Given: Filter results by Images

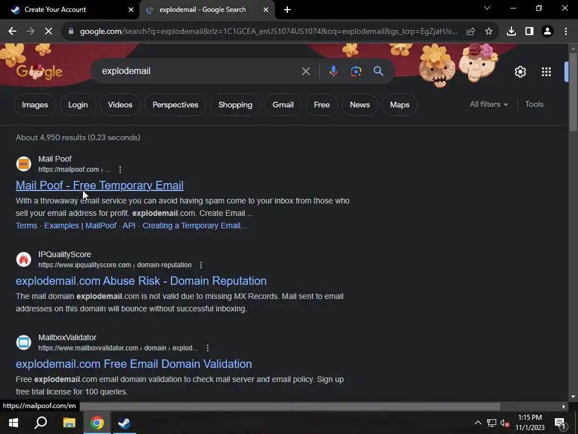Looking at the screenshot, I should [35, 105].
